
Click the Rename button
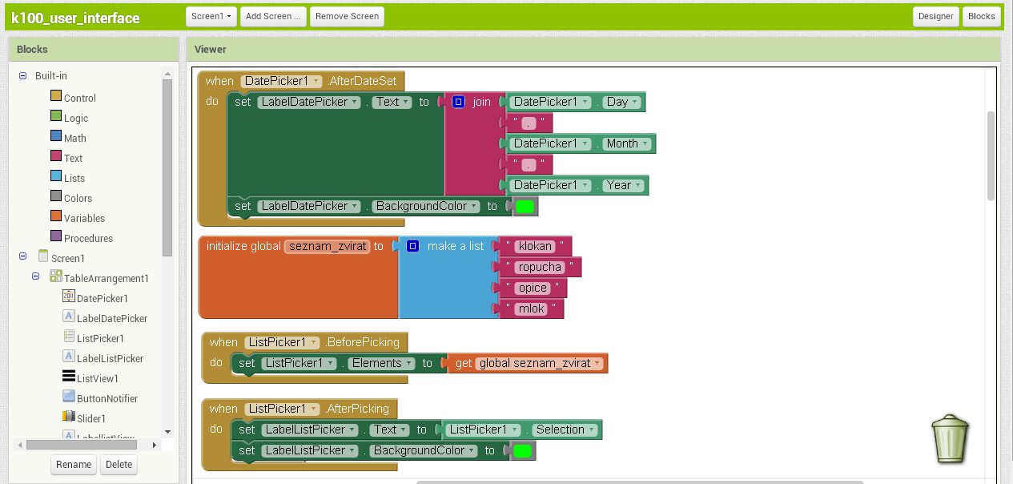(74, 465)
